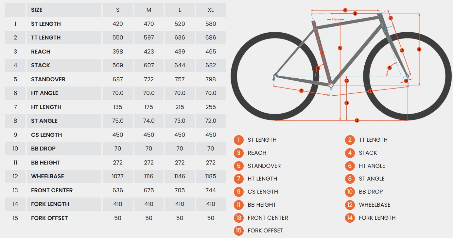453x238 pixels.
Task: Select the WHEELBASE value 1185 for XL
Action: click(x=211, y=176)
